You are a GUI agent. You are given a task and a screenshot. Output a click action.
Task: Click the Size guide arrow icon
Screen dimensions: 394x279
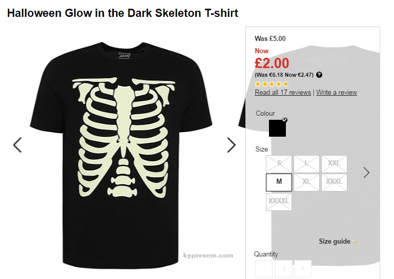pyautogui.click(x=355, y=242)
